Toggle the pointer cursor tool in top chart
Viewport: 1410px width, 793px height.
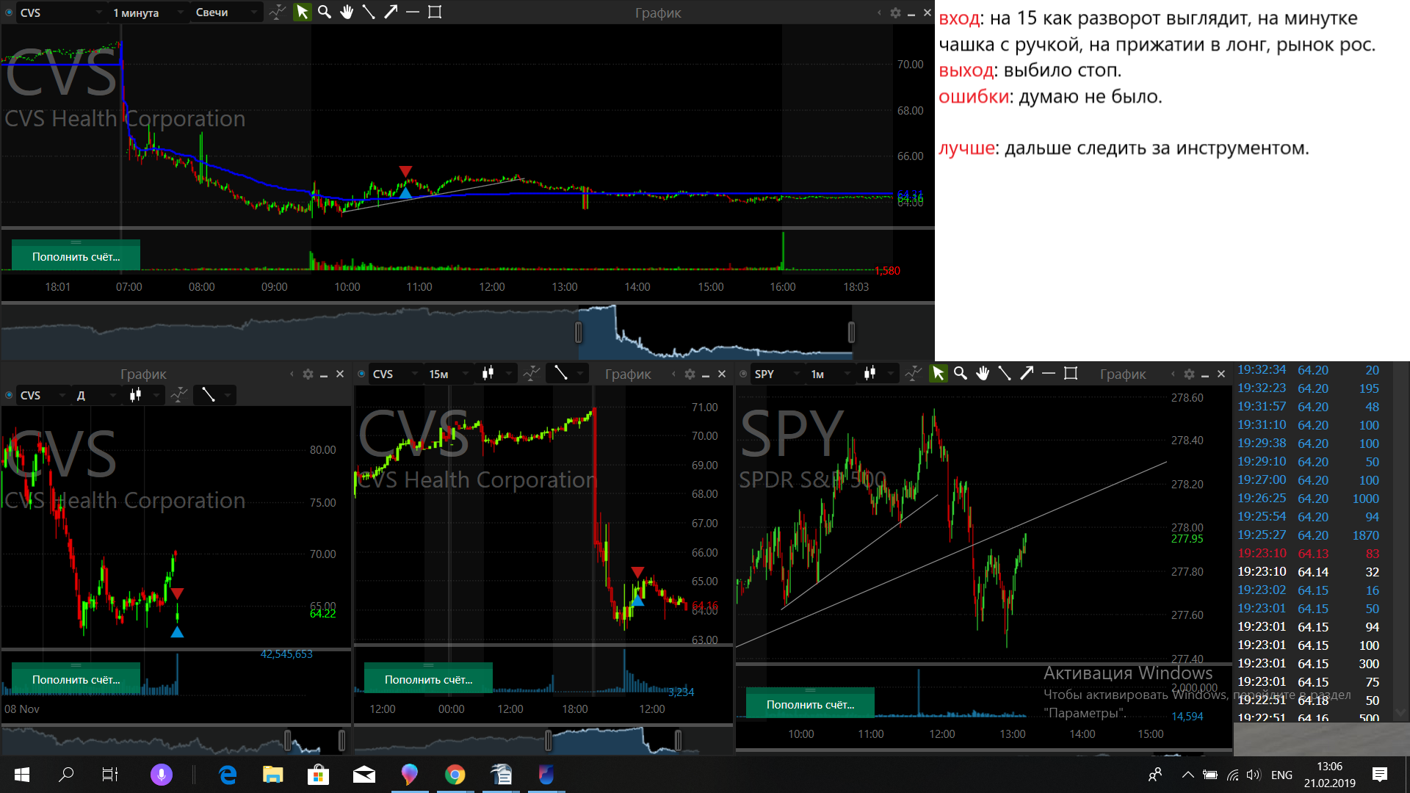click(x=302, y=12)
